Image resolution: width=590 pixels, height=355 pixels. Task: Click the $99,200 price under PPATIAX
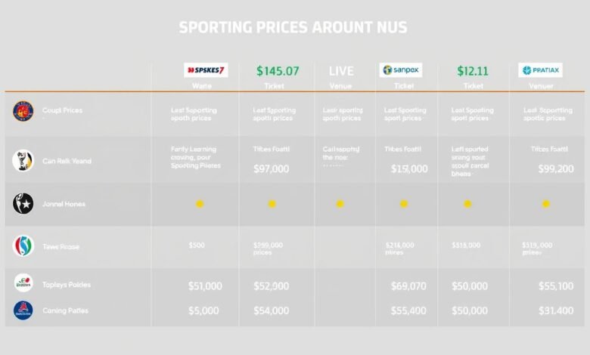556,169
